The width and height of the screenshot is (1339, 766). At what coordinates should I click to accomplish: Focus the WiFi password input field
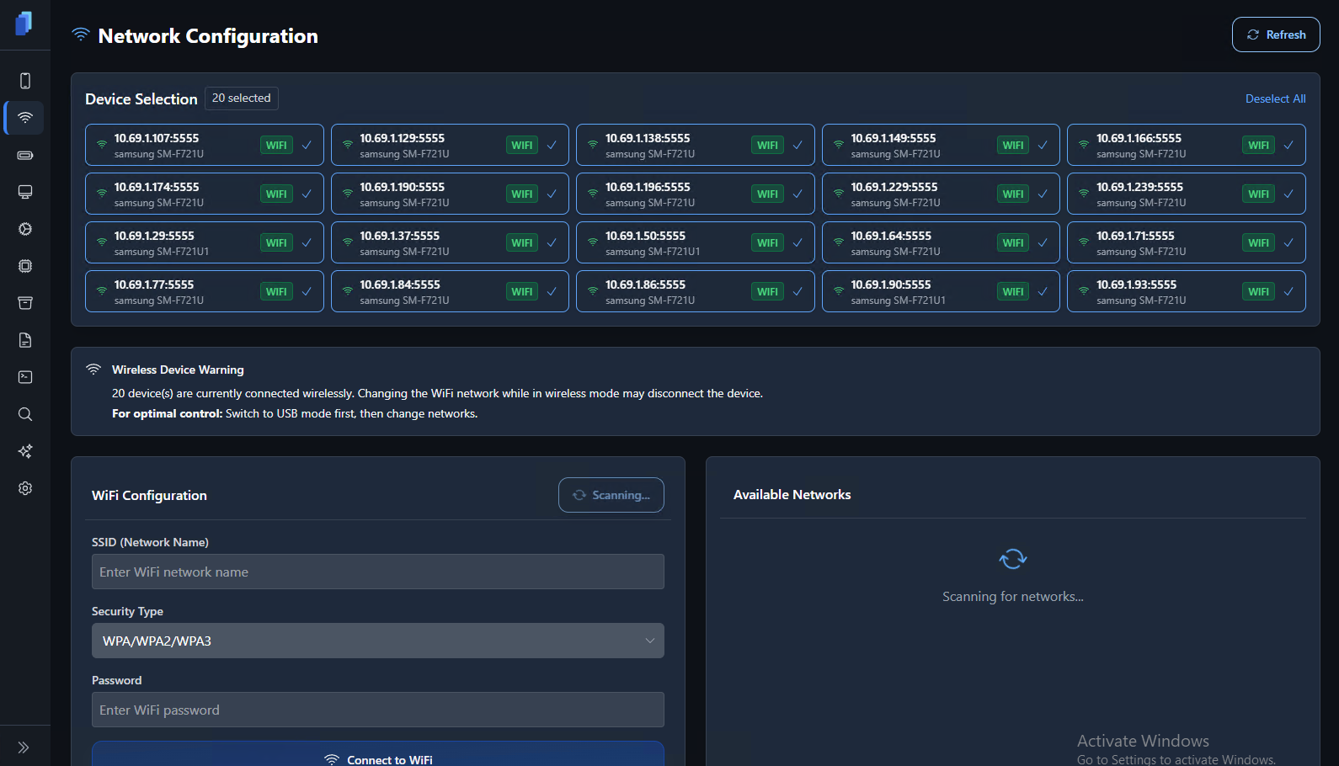point(377,710)
